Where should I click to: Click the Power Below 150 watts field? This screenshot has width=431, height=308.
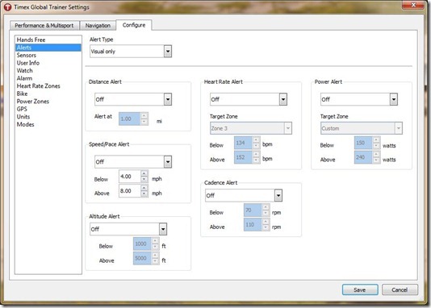coord(363,143)
